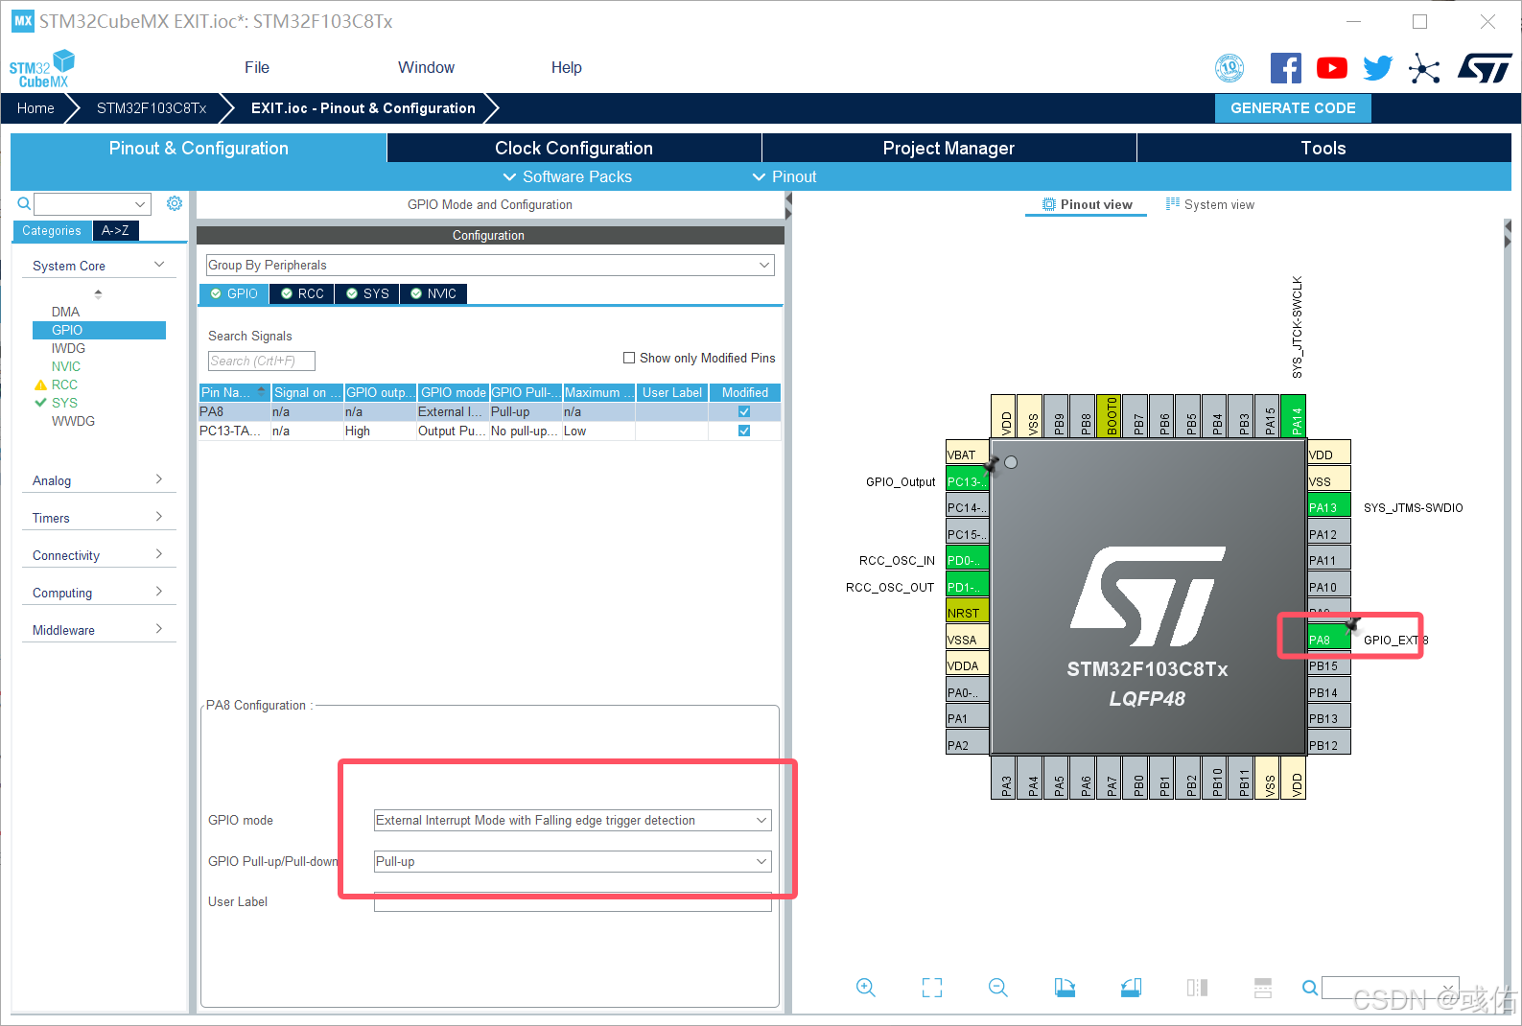The image size is (1522, 1026).
Task: Switch to Clock Configuration tab
Action: click(x=574, y=148)
